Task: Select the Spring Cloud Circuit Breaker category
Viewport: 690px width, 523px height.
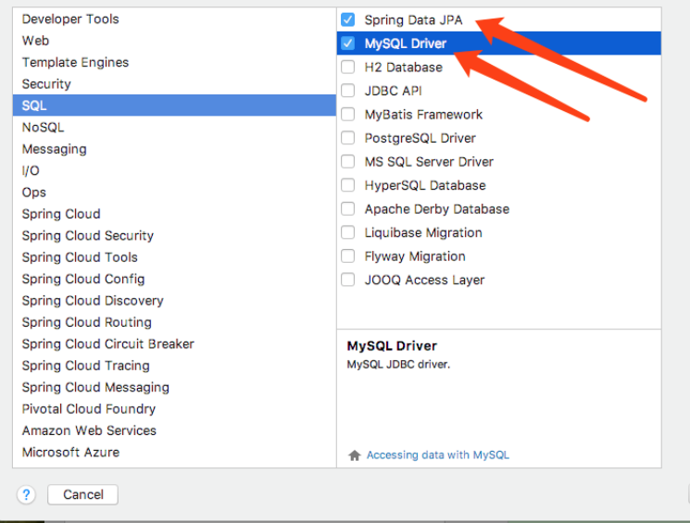Action: [174, 343]
